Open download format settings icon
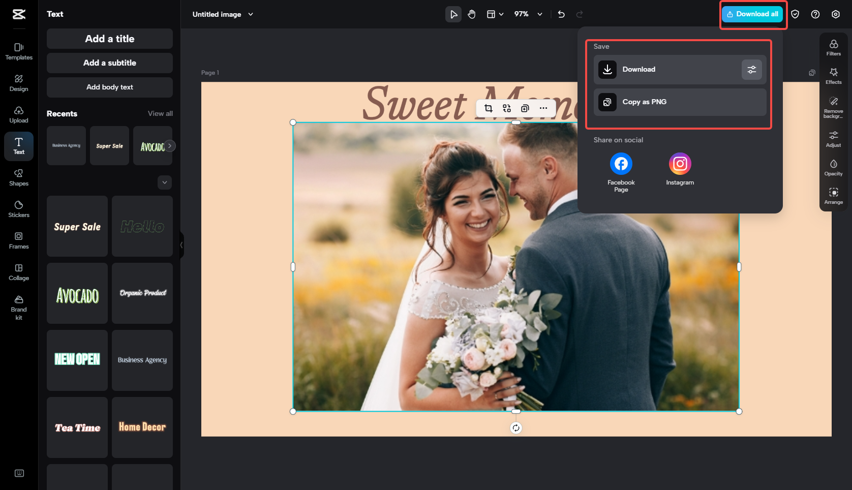Image resolution: width=852 pixels, height=490 pixels. click(x=752, y=69)
